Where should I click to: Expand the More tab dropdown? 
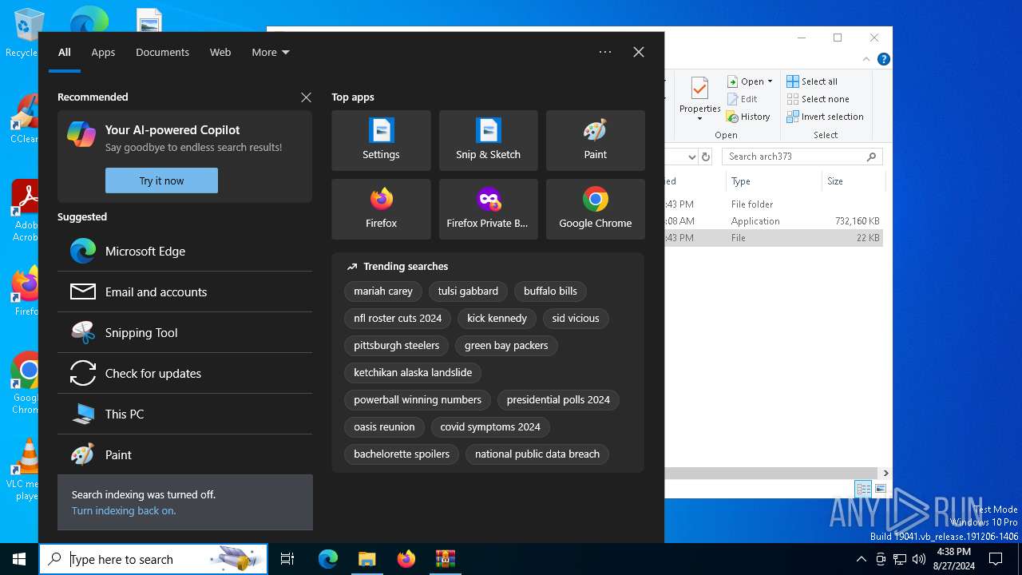(x=271, y=52)
